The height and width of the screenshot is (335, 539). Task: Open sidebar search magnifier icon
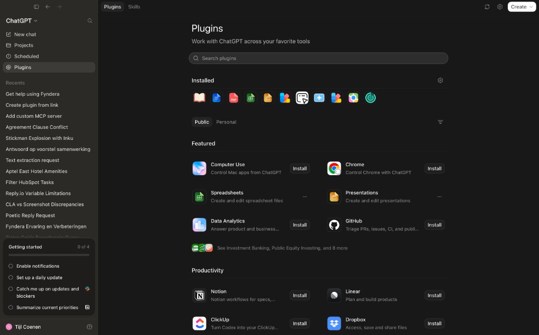click(89, 21)
